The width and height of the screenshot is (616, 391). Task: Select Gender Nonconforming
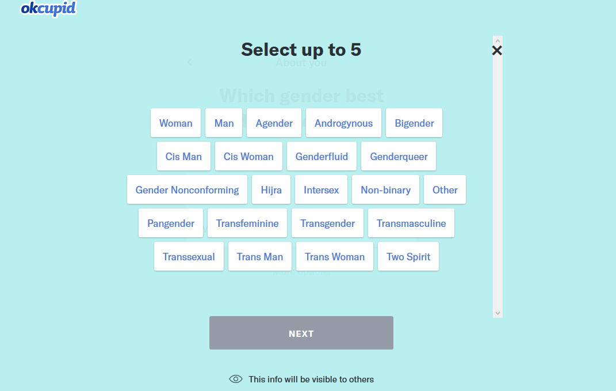187,189
